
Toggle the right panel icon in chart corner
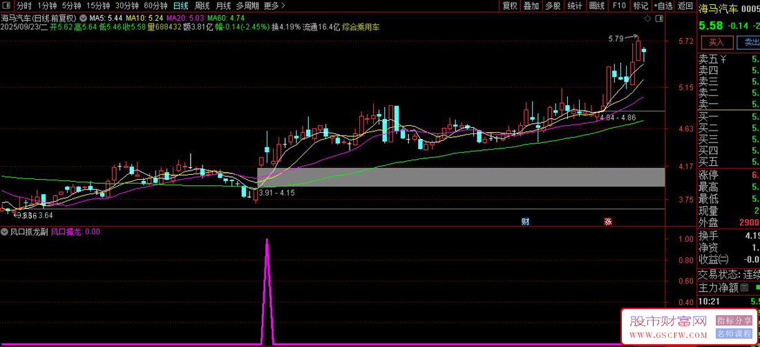658,19
